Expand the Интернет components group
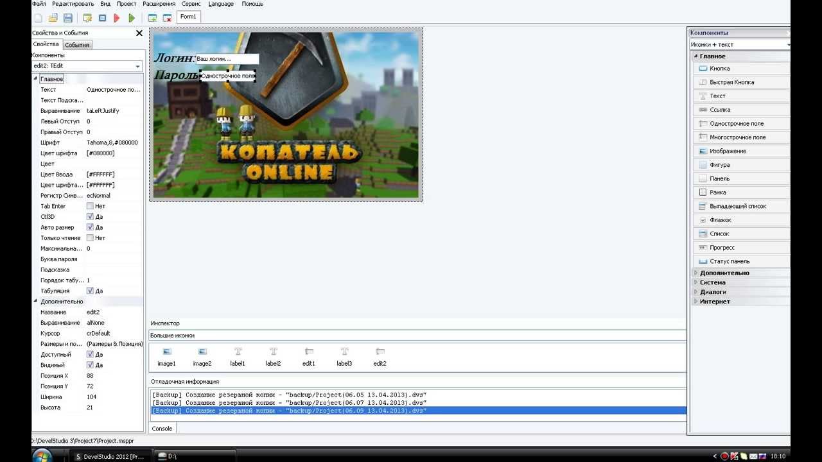The image size is (822, 462). 696,302
